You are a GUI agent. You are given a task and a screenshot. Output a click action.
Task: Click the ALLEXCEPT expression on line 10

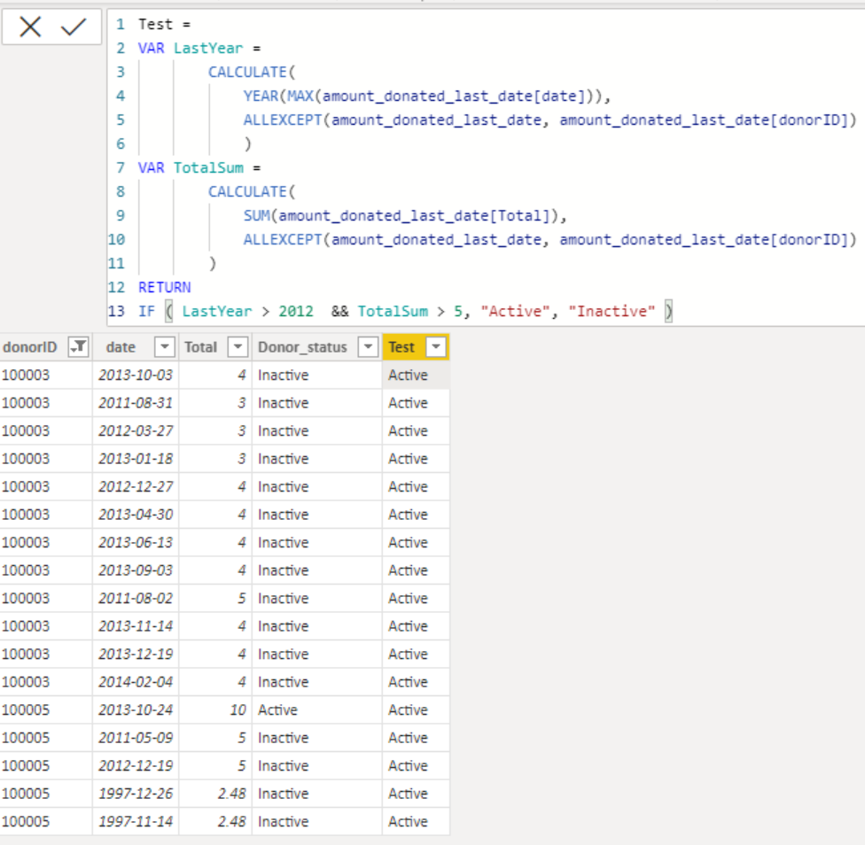coord(550,239)
